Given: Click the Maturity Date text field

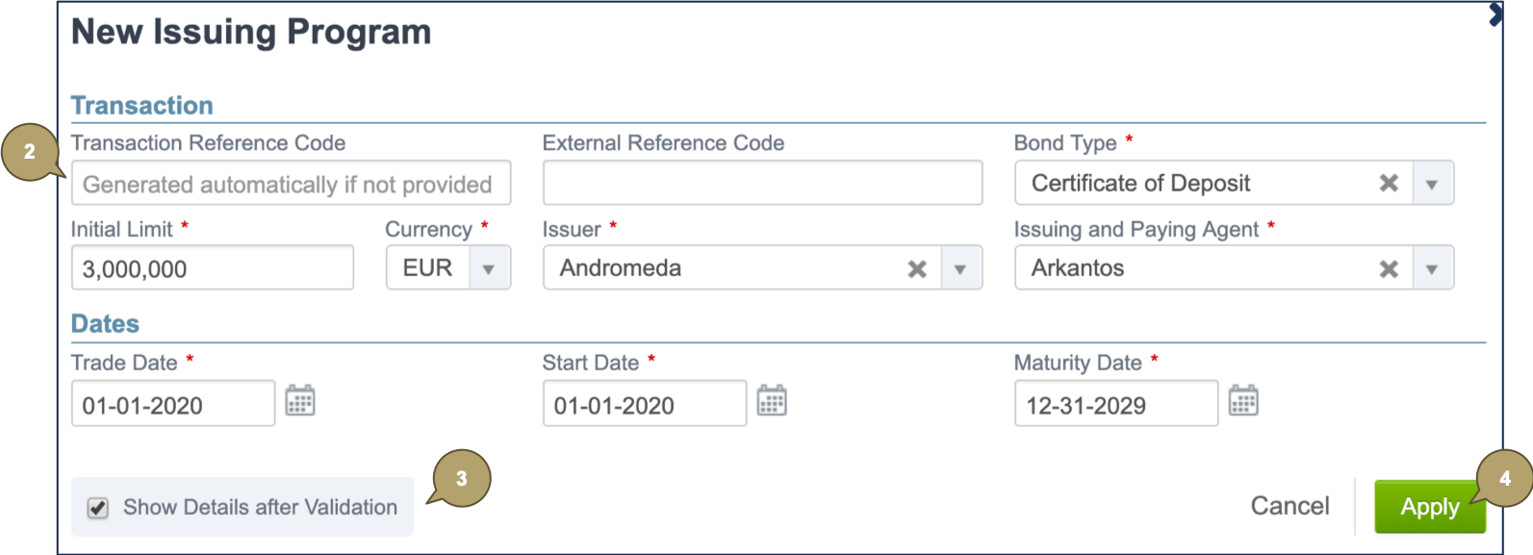Looking at the screenshot, I should [1115, 404].
